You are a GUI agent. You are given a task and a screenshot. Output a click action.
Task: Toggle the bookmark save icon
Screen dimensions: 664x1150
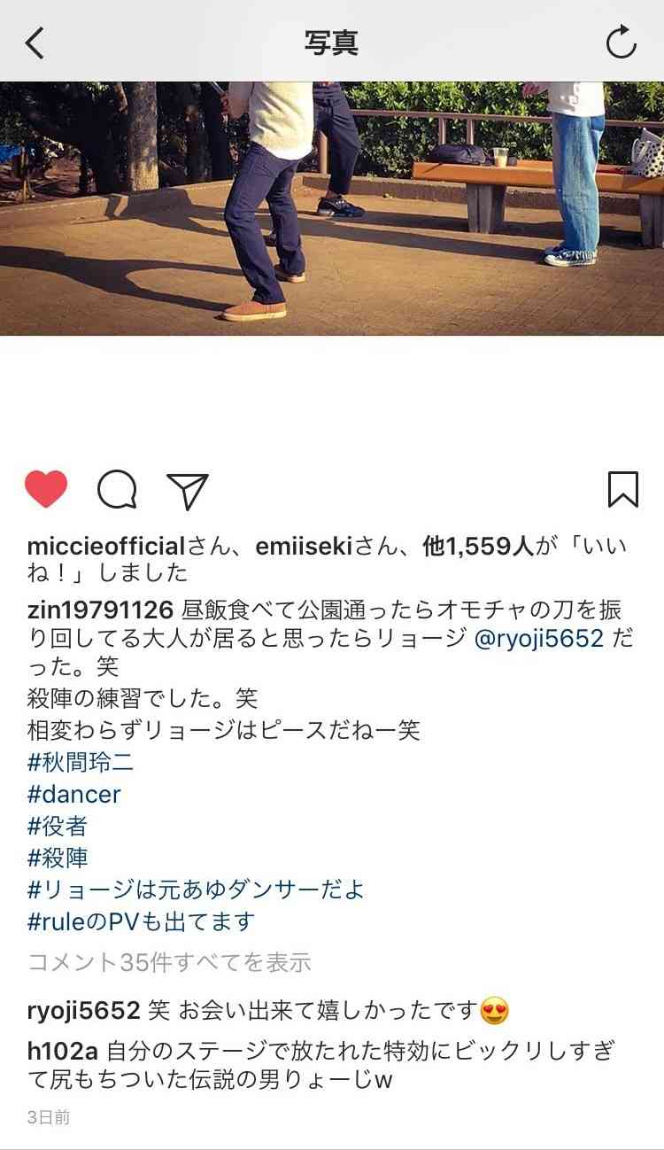(623, 489)
